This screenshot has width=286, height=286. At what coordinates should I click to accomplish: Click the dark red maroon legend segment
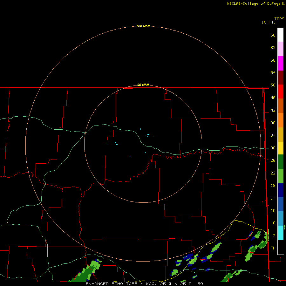(x=281, y=77)
